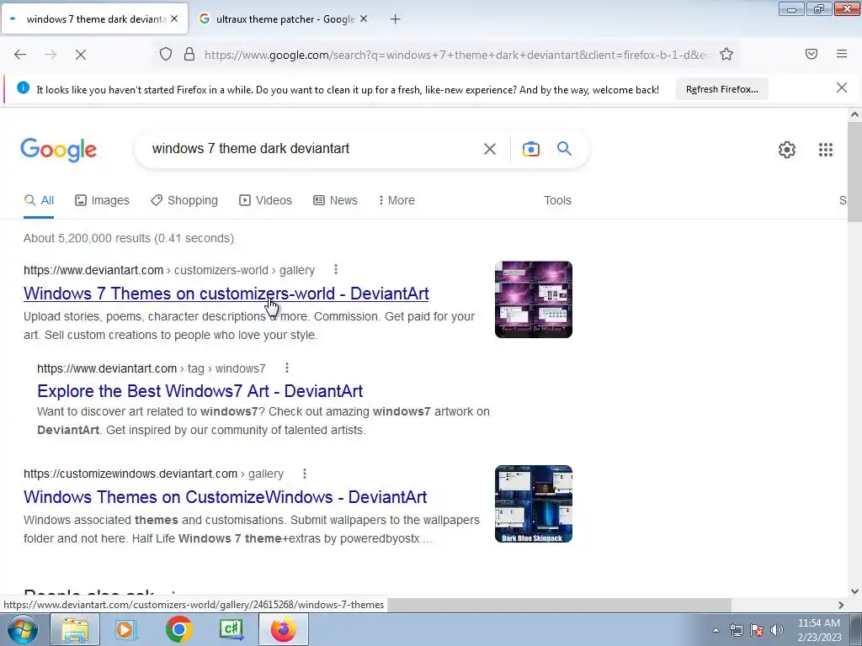Close the 'ultraux theme patcher' tab
The image size is (862, 646).
[x=364, y=19]
